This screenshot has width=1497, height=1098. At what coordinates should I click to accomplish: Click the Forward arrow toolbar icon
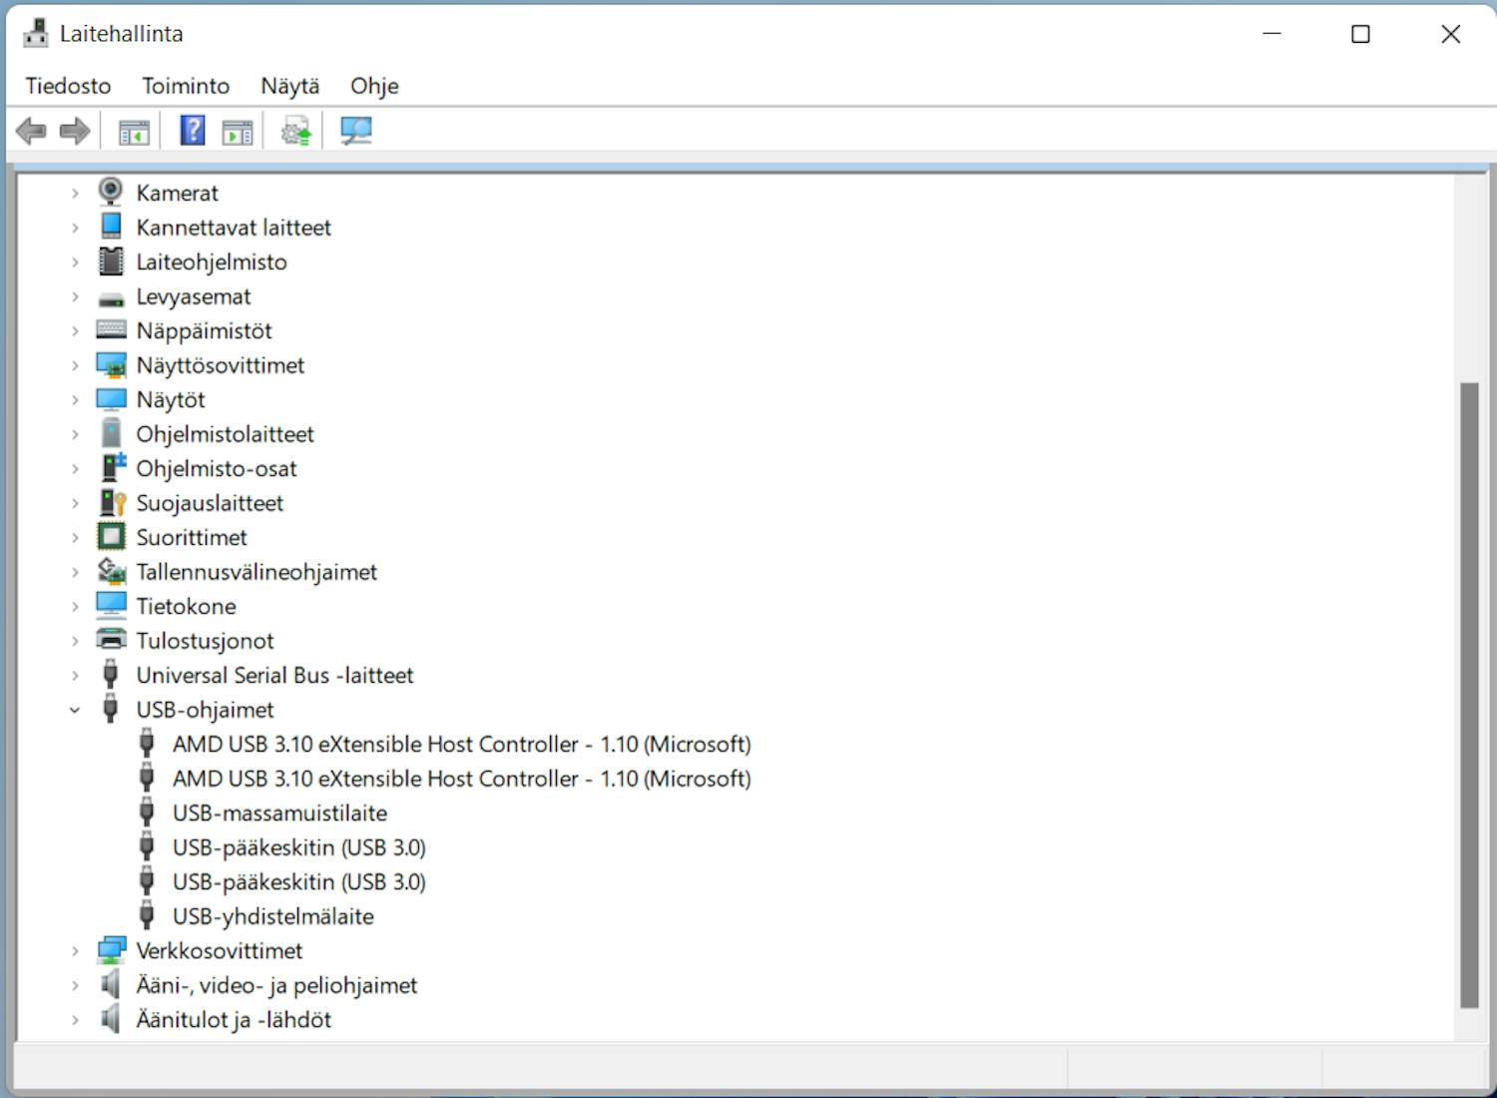(75, 131)
